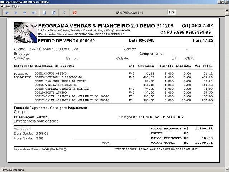Click the previous page arrow
The height and width of the screenshot is (172, 229).
pyautogui.click(x=16, y=13)
